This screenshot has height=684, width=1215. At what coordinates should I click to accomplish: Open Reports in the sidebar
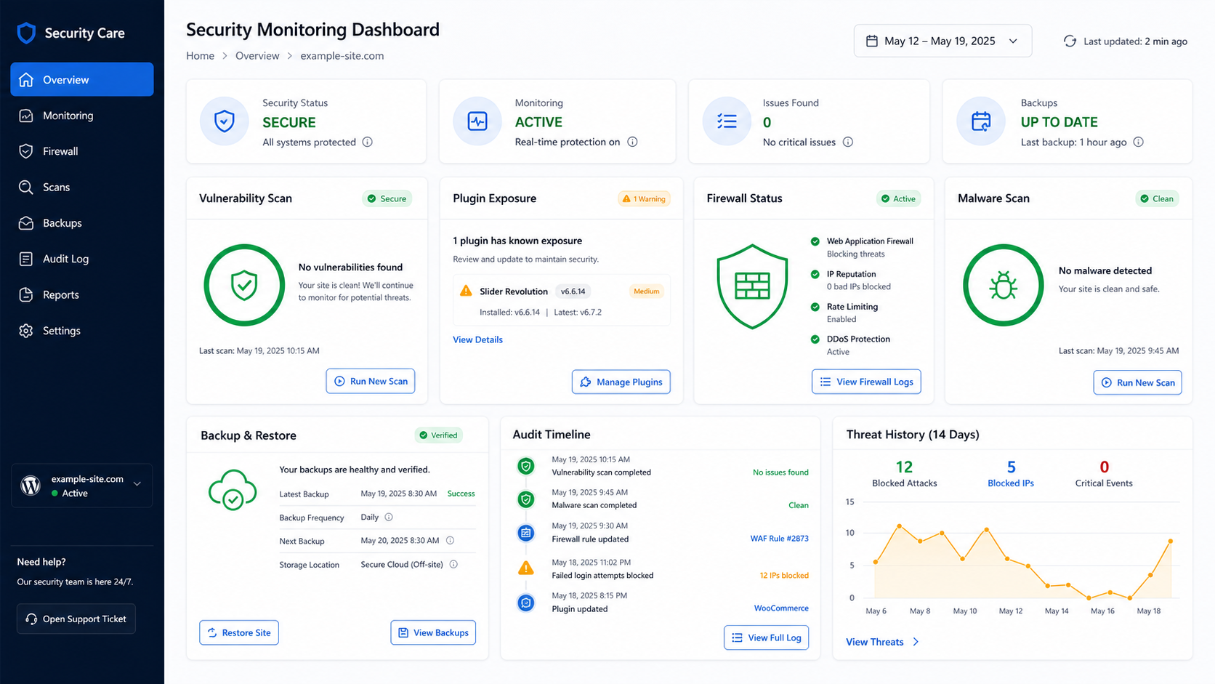tap(82, 294)
